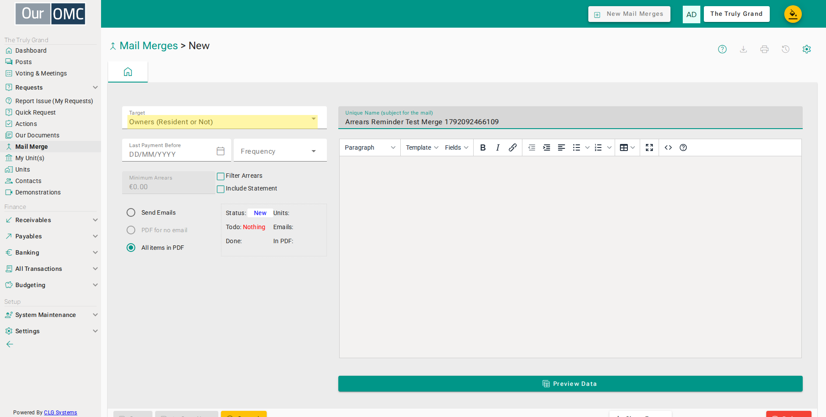Click New Mail Merges button
Screen dimensions: 826x417
click(x=629, y=14)
